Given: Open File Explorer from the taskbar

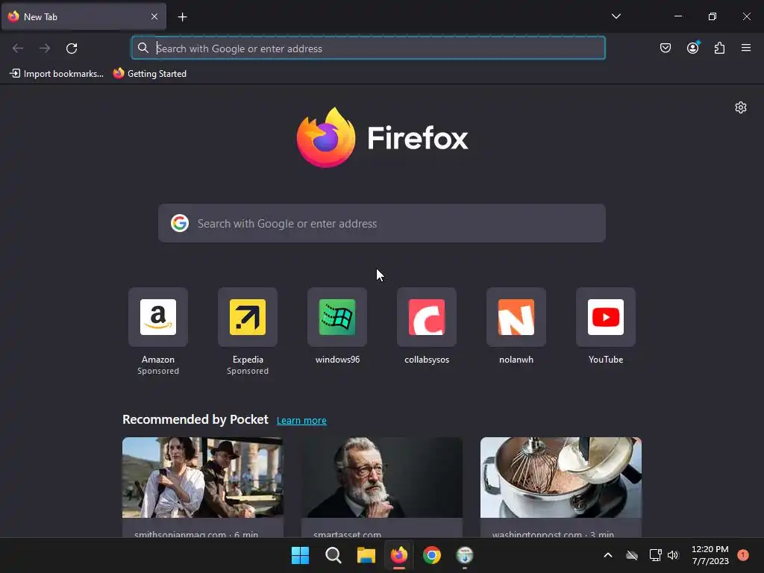Looking at the screenshot, I should pyautogui.click(x=366, y=555).
